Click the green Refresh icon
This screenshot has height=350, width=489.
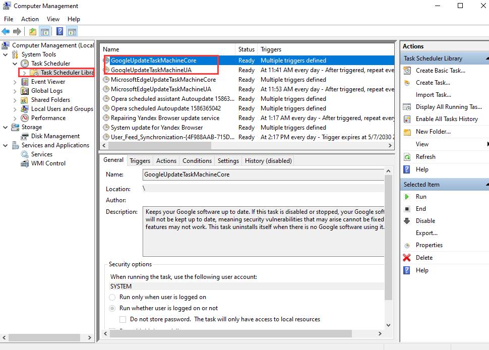pos(407,157)
